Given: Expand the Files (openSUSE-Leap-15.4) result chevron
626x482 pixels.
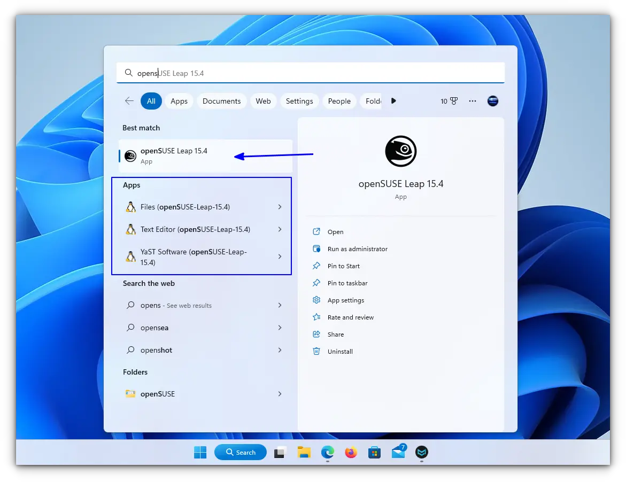Looking at the screenshot, I should click(x=280, y=207).
